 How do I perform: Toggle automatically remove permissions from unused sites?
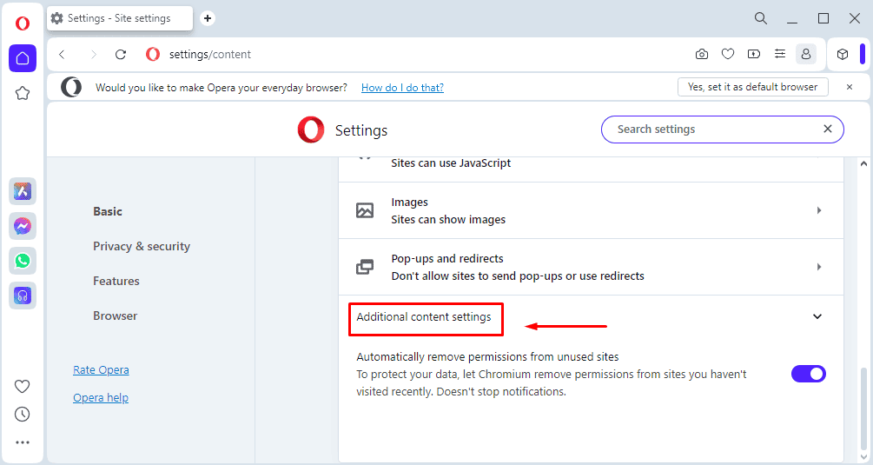pos(809,374)
